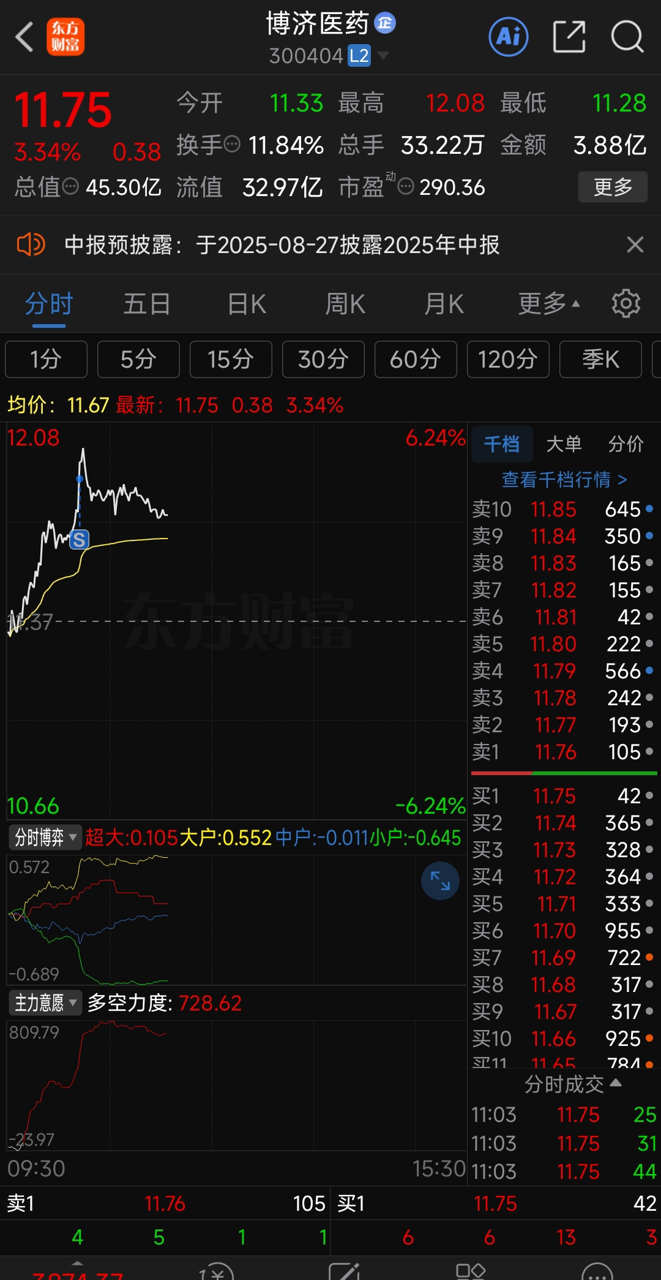
Task: Switch to the 五日 tab
Action: 147,304
